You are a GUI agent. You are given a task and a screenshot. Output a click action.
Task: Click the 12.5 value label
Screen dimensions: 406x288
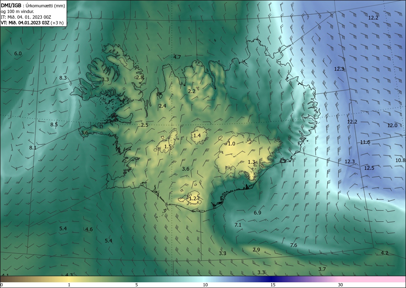pyautogui.click(x=369, y=168)
